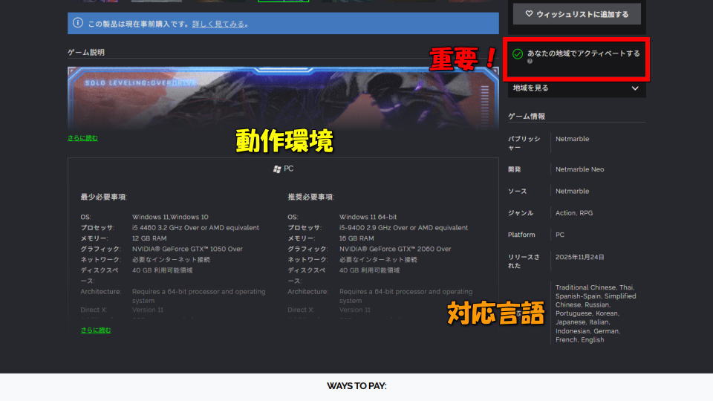Screen dimensions: 713x401
Task: Add game to wishlist button
Action: tap(576, 14)
